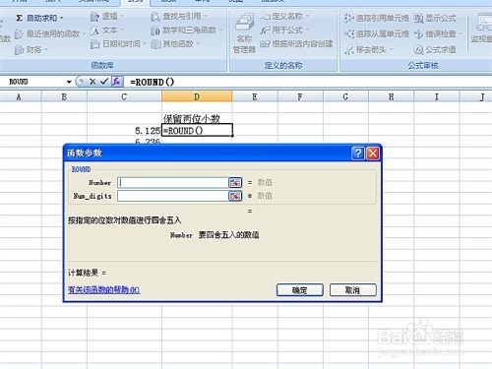
Task: Select column E header
Action: pos(255,96)
